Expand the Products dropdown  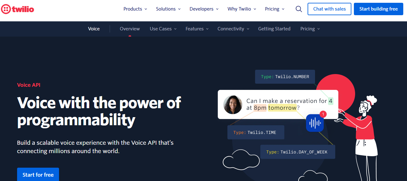(x=135, y=9)
